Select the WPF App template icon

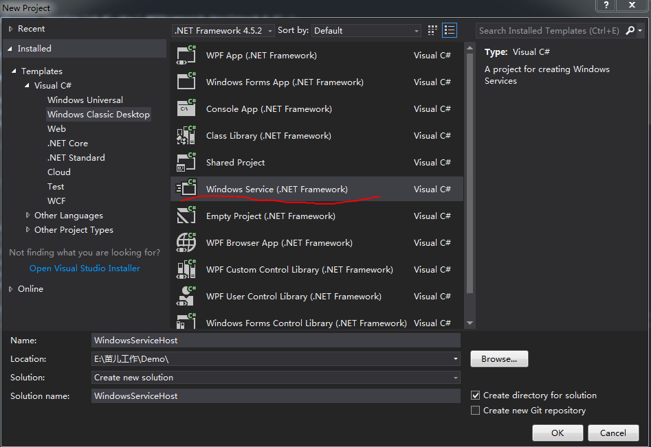point(186,55)
